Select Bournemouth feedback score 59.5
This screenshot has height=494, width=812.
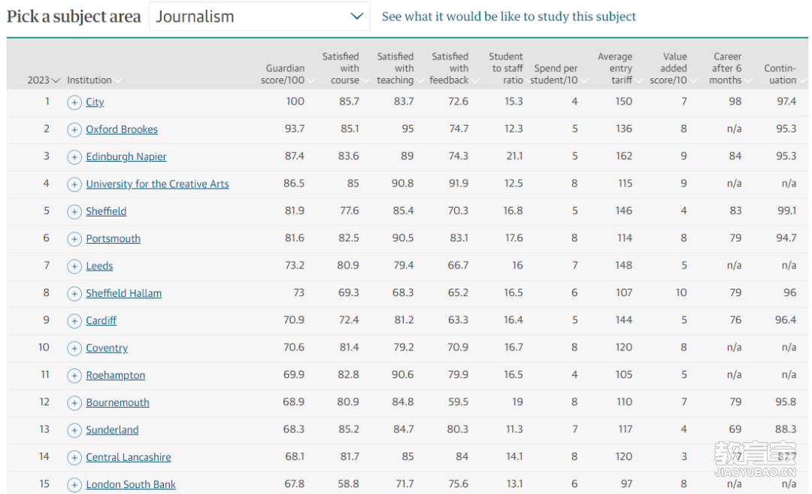(x=459, y=402)
